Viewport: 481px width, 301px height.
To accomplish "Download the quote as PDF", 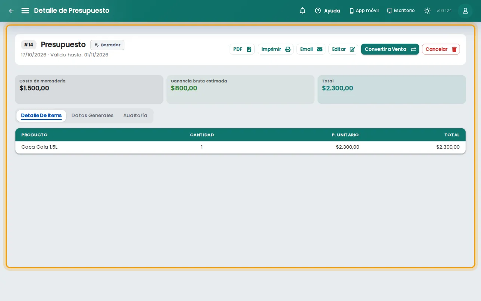I will [242, 49].
